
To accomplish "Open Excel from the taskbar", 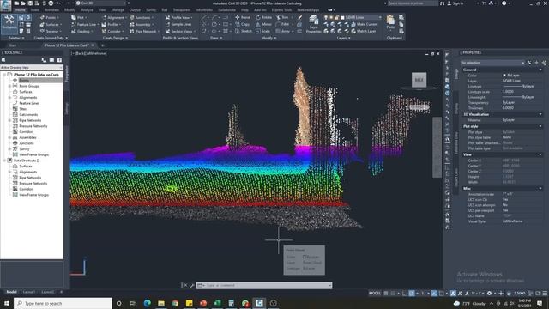I will pyautogui.click(x=217, y=303).
